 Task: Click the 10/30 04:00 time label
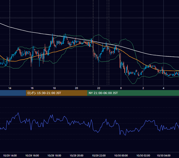(x=163, y=155)
